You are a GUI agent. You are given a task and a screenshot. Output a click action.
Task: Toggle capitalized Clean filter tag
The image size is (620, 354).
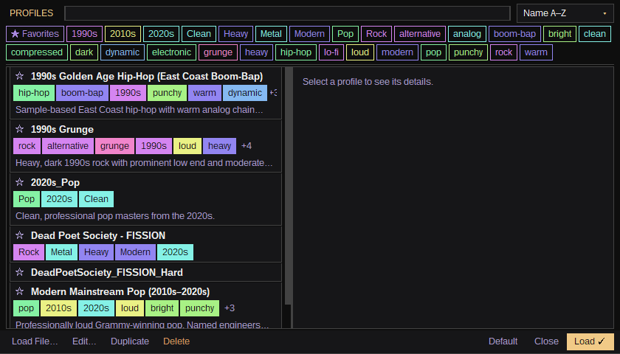pyautogui.click(x=199, y=34)
